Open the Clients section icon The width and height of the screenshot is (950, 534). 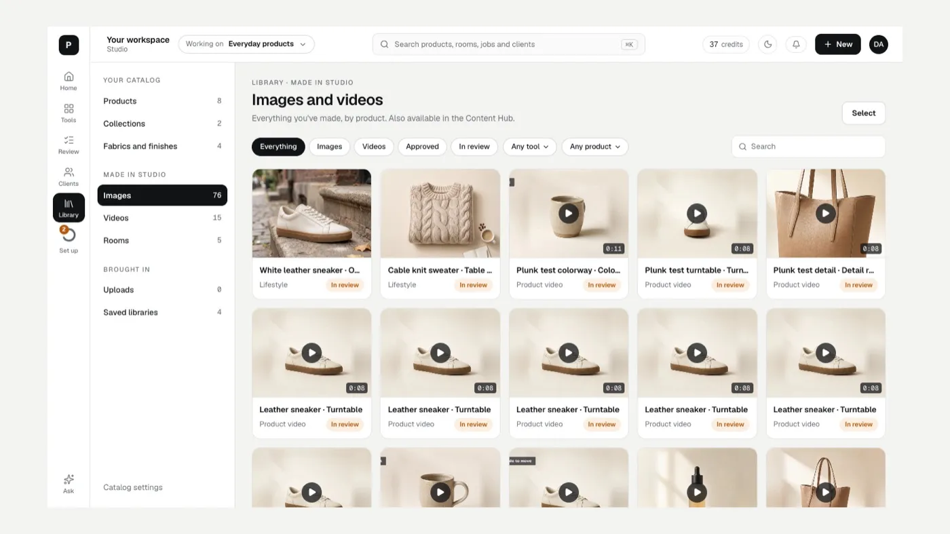69,176
